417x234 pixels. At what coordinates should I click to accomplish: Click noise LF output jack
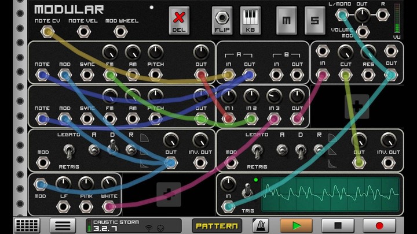click(64, 207)
